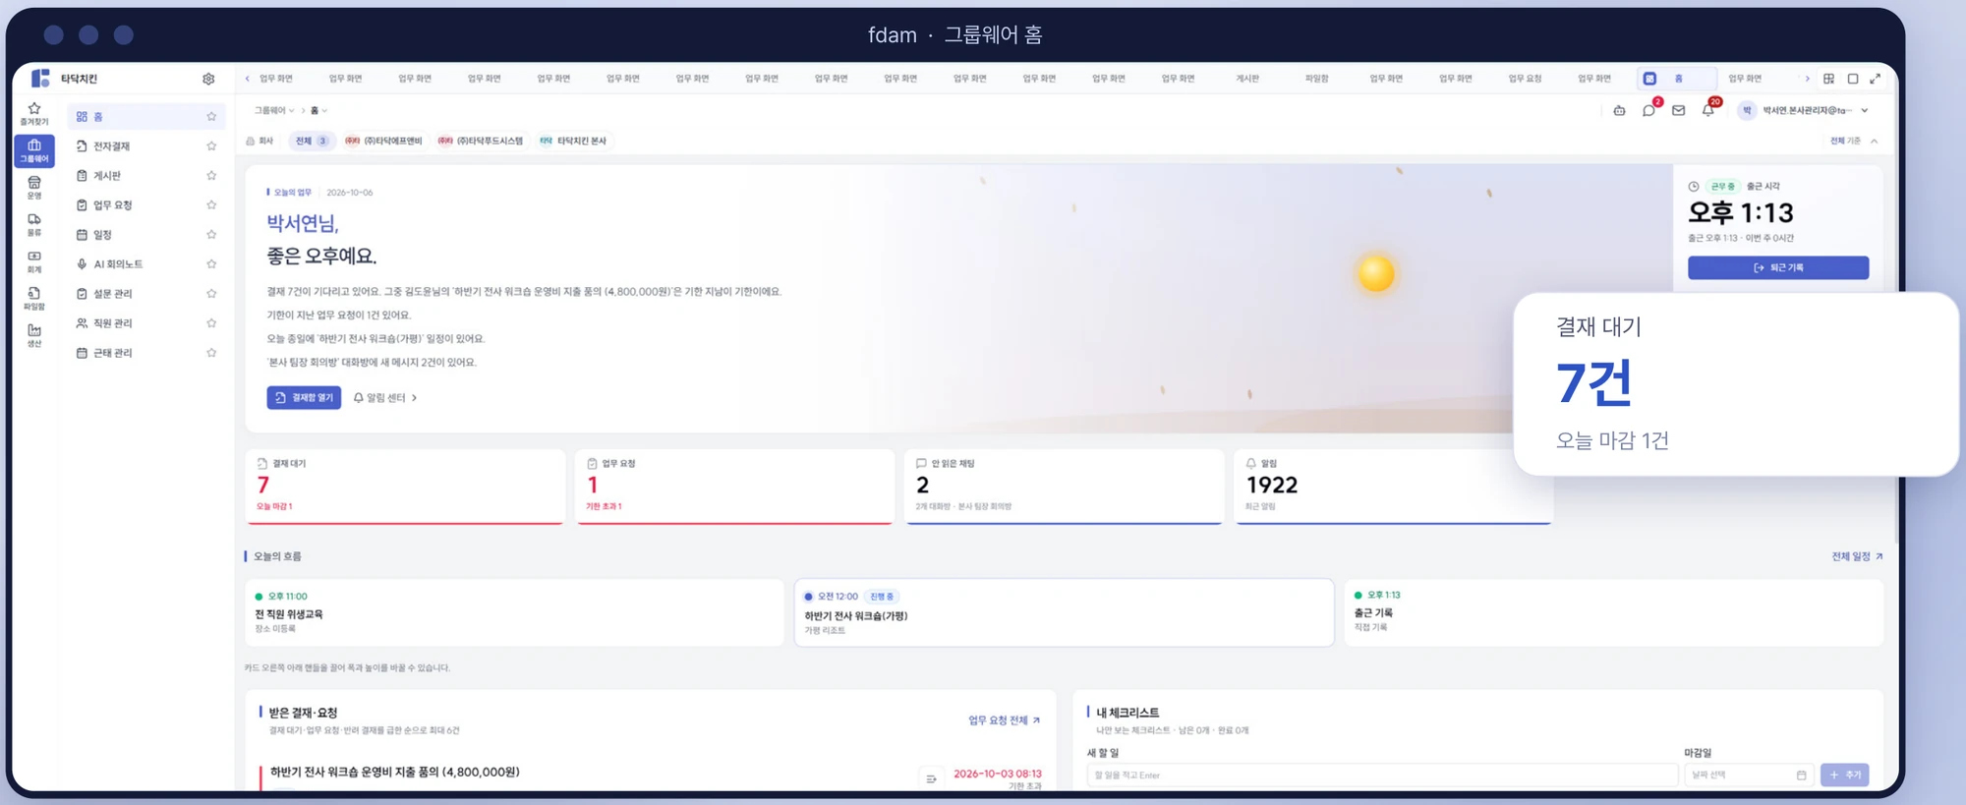
Task: Open the calendar picker in the 마감일 field
Action: tap(1801, 775)
